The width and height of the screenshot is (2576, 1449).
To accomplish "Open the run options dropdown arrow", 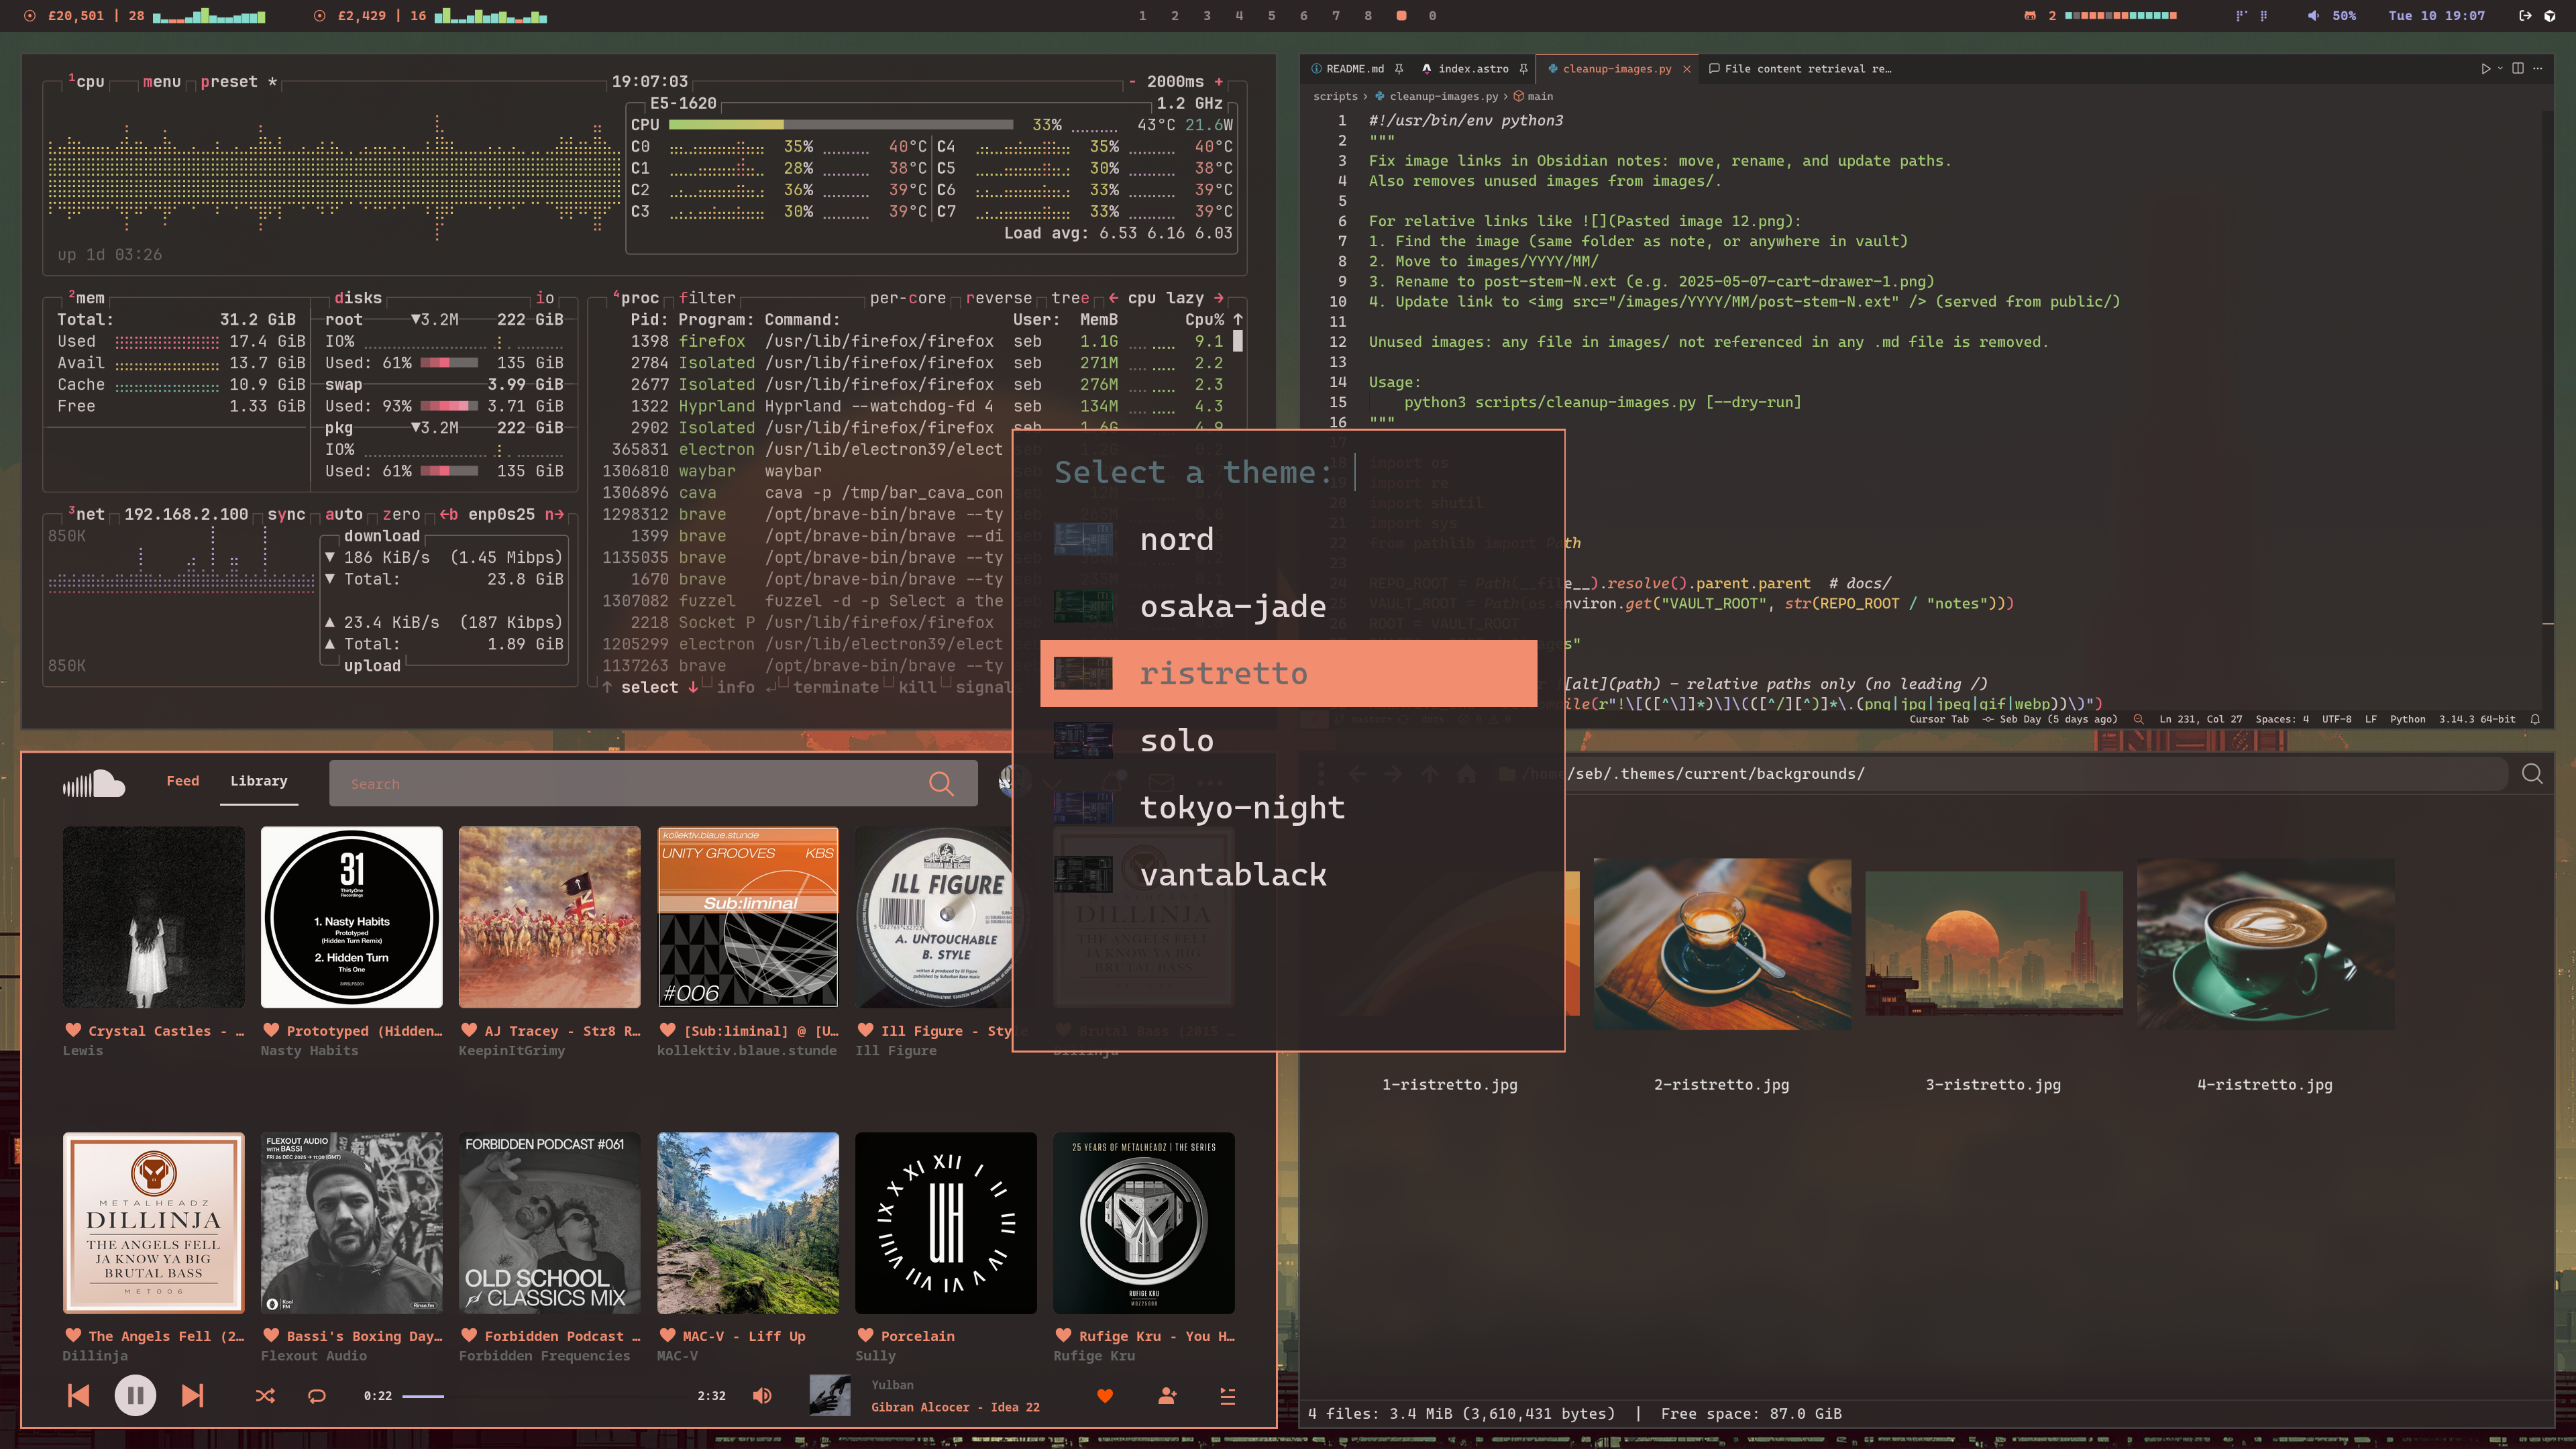I will (2500, 69).
